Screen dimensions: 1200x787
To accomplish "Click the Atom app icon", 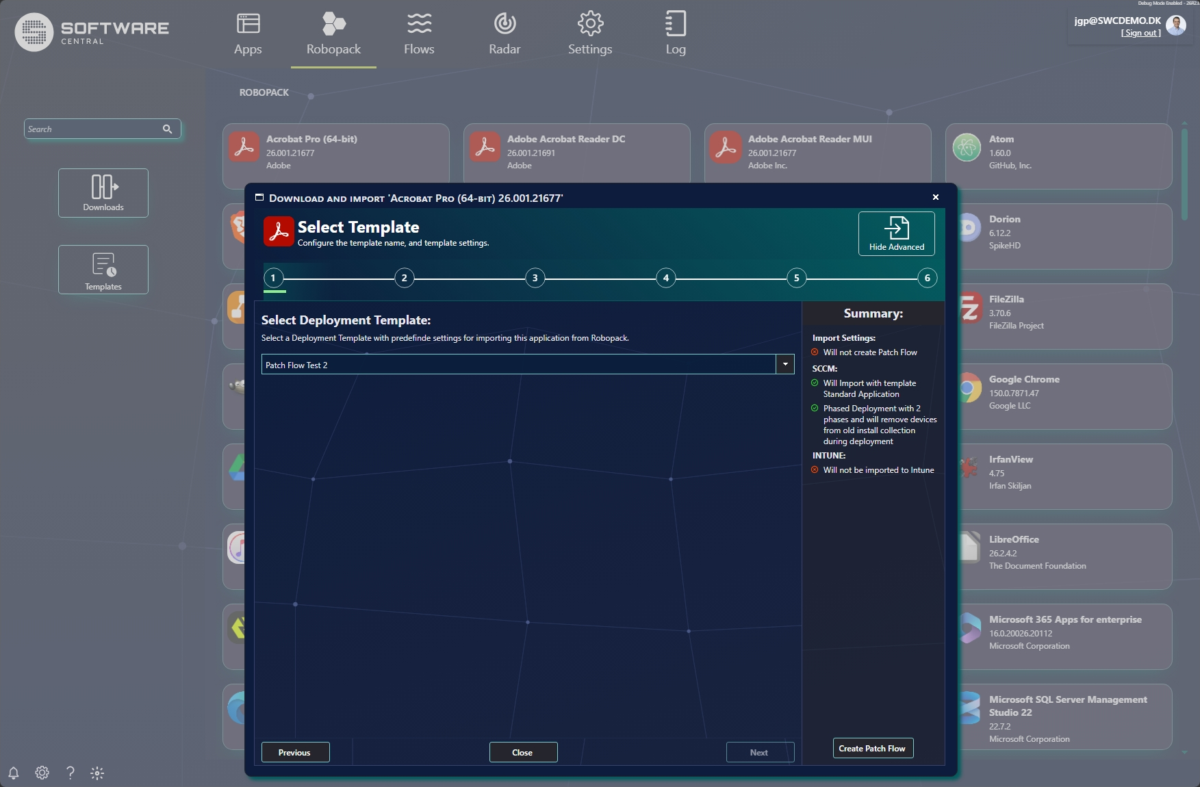I will (x=967, y=147).
